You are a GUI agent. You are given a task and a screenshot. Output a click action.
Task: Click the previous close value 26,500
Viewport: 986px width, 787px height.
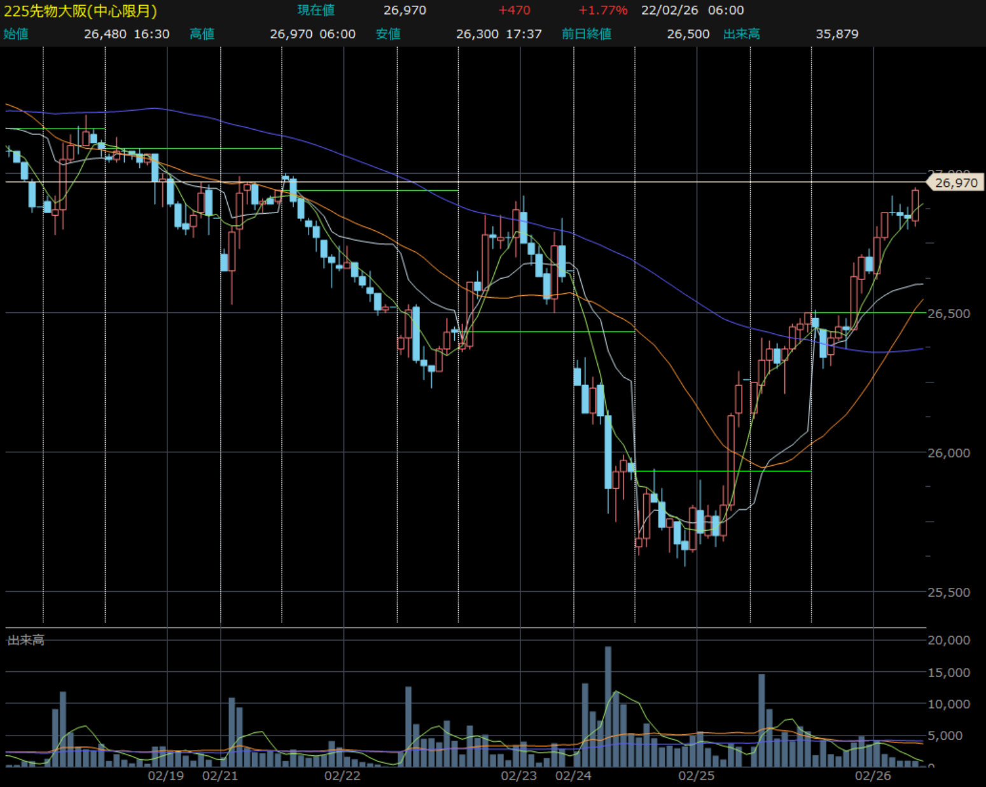point(688,34)
